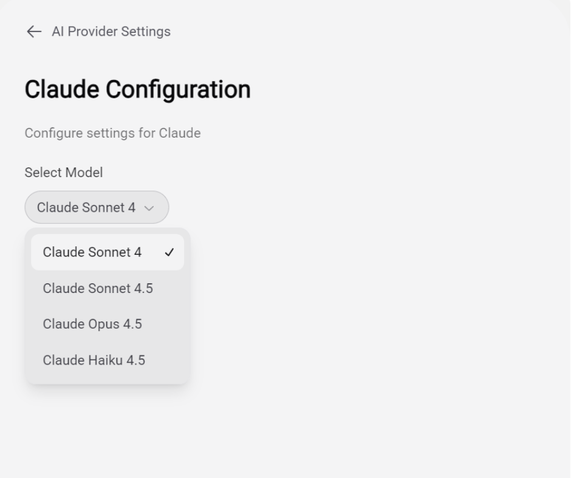Return using the left arrow at top
The height and width of the screenshot is (478, 571).
pyautogui.click(x=34, y=32)
